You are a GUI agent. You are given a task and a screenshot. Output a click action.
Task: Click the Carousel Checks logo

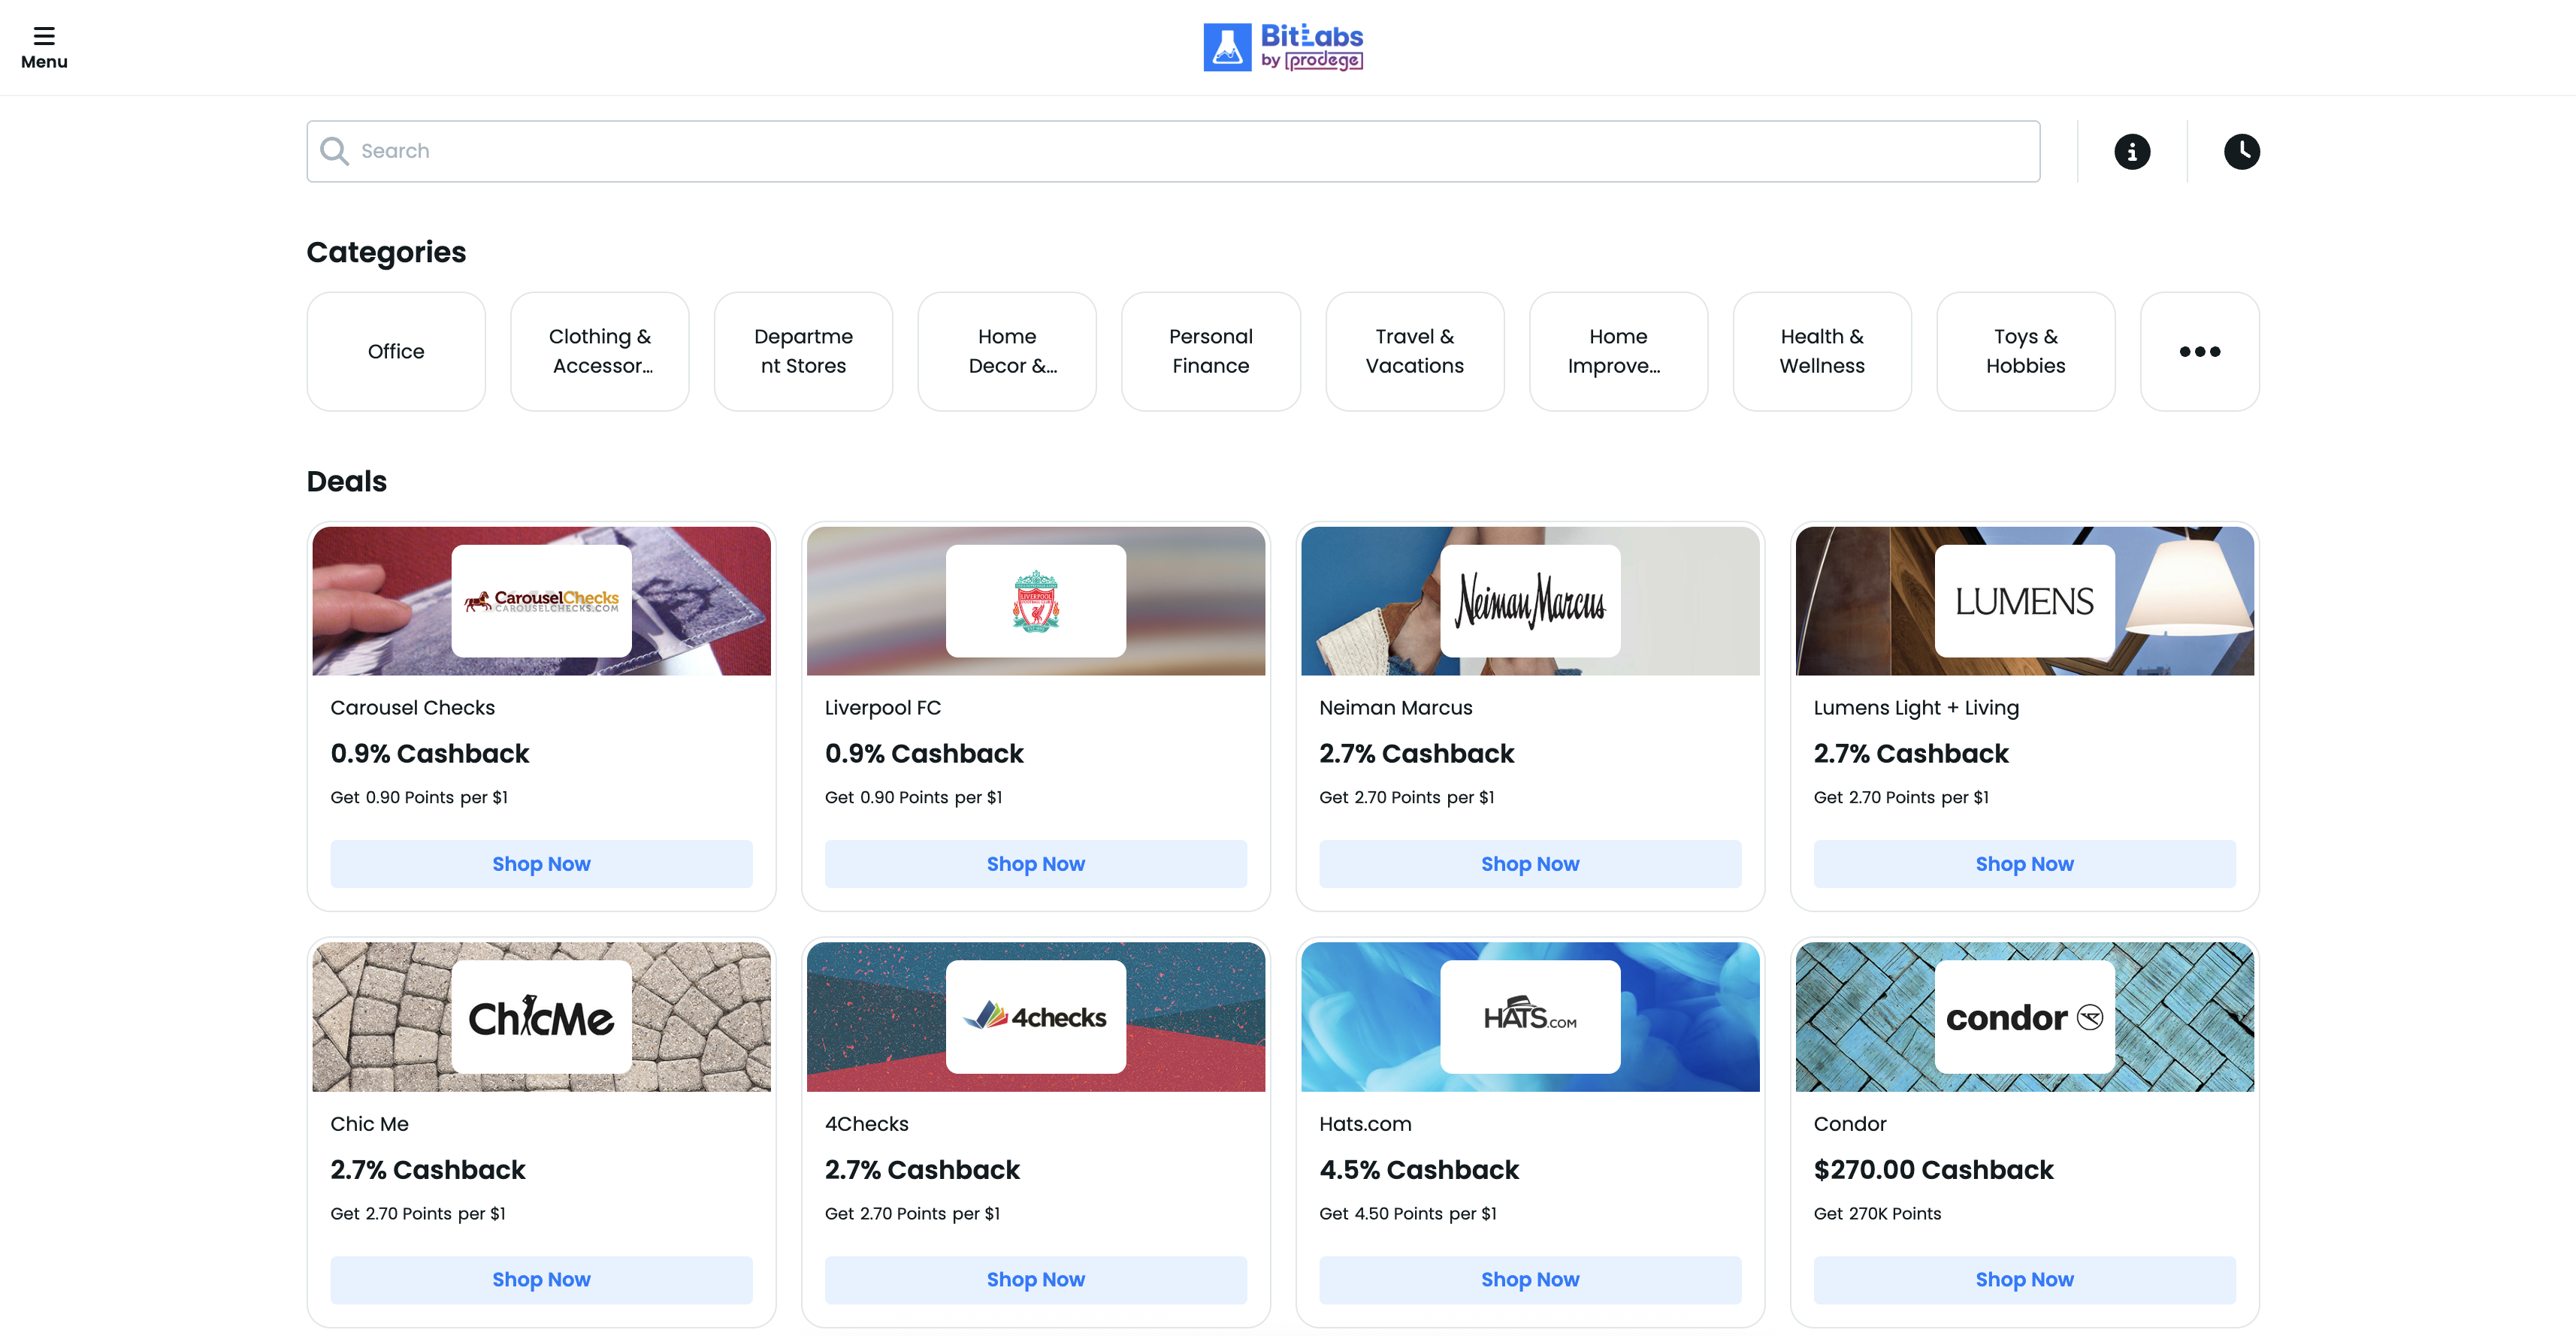(541, 600)
